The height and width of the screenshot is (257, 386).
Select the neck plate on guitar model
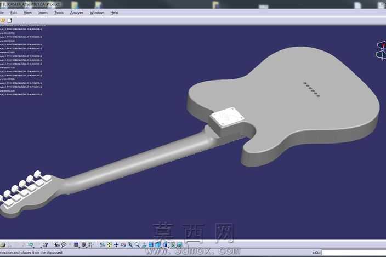227,117
